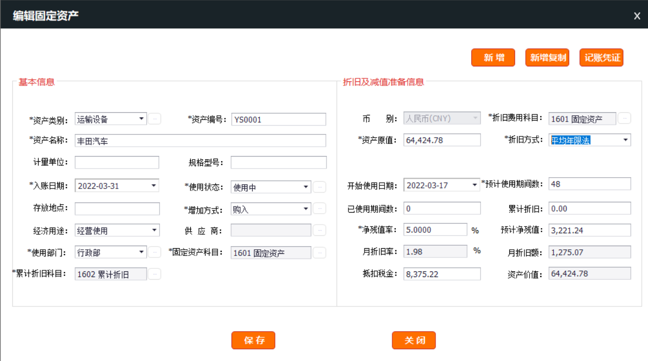The height and width of the screenshot is (361, 648).
Task: Click the 资产名称 input field
Action: [x=200, y=141]
